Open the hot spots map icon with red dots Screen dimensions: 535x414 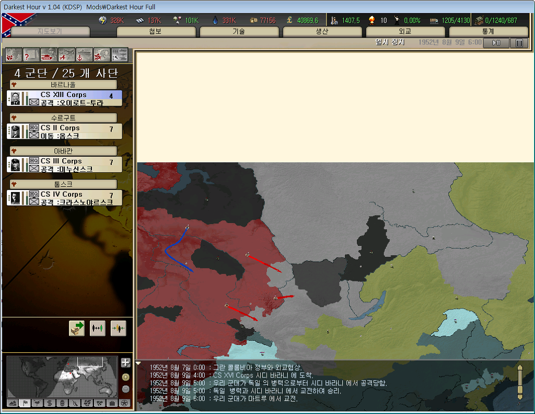coord(14,55)
